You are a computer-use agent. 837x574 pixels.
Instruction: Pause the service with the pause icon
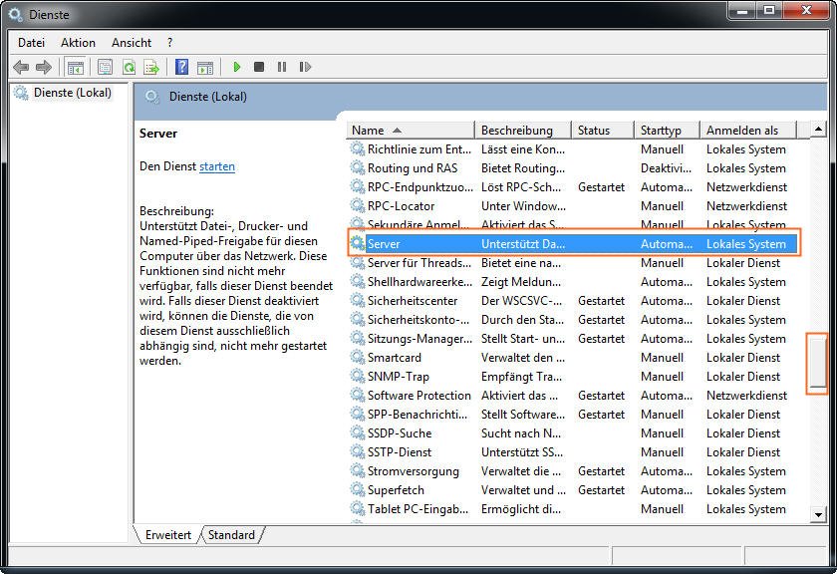(283, 67)
